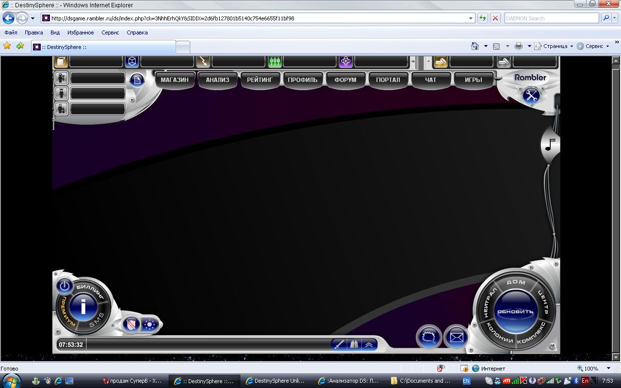Click the sword icon in bottom bar
Image resolution: width=621 pixels, height=388 pixels.
click(x=339, y=344)
